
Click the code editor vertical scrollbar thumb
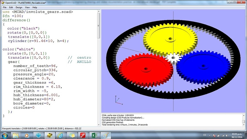(x=99, y=26)
